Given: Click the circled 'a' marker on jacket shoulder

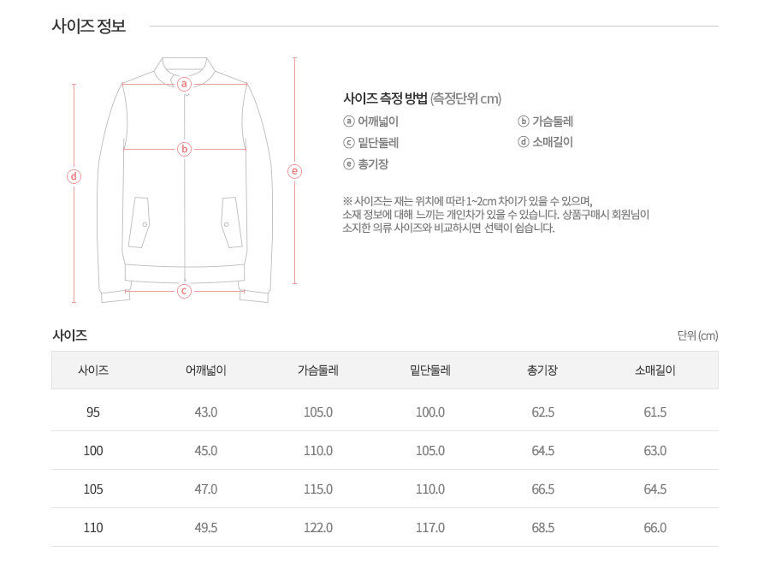Looking at the screenshot, I should pos(184,84).
